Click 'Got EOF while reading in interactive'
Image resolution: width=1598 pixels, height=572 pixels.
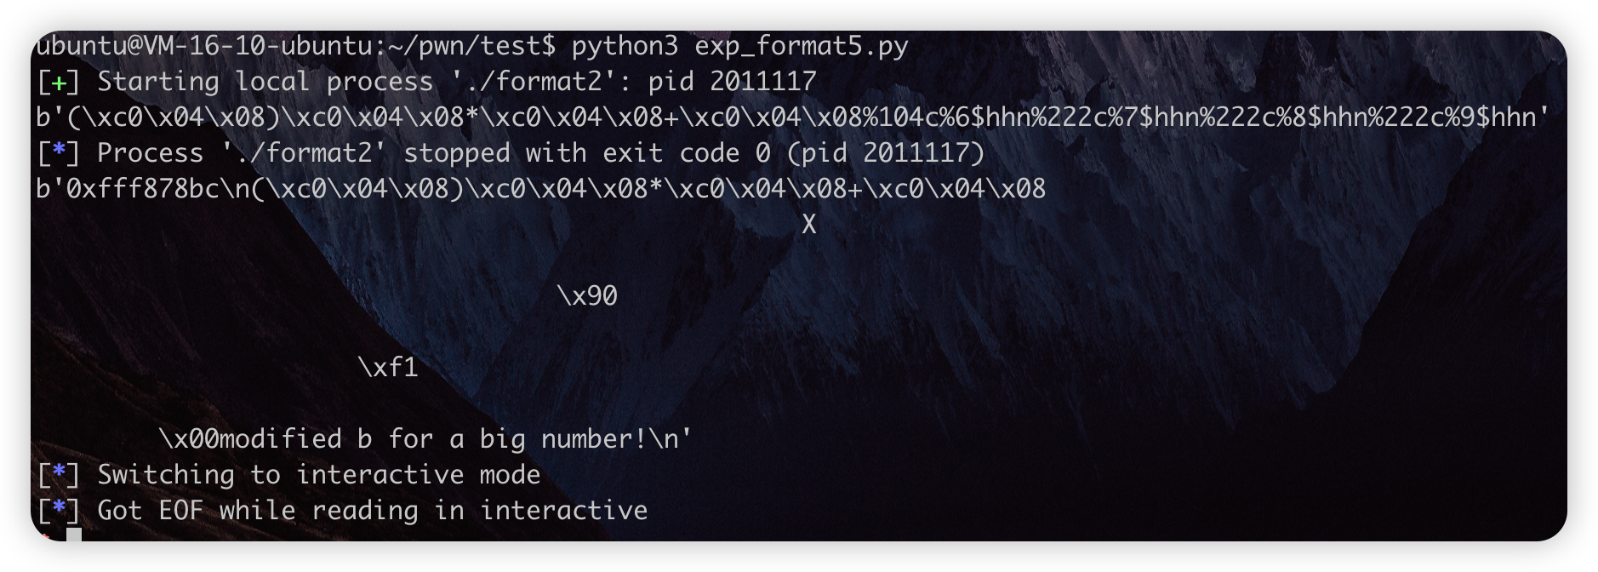tap(373, 511)
